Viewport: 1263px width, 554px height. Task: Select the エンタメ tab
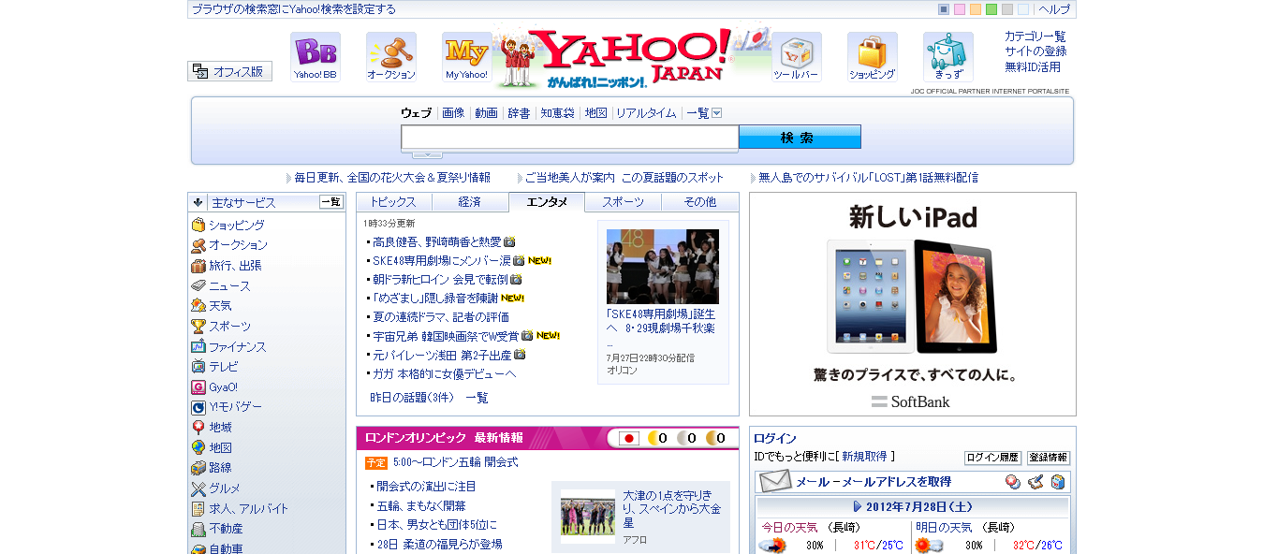coord(547,202)
